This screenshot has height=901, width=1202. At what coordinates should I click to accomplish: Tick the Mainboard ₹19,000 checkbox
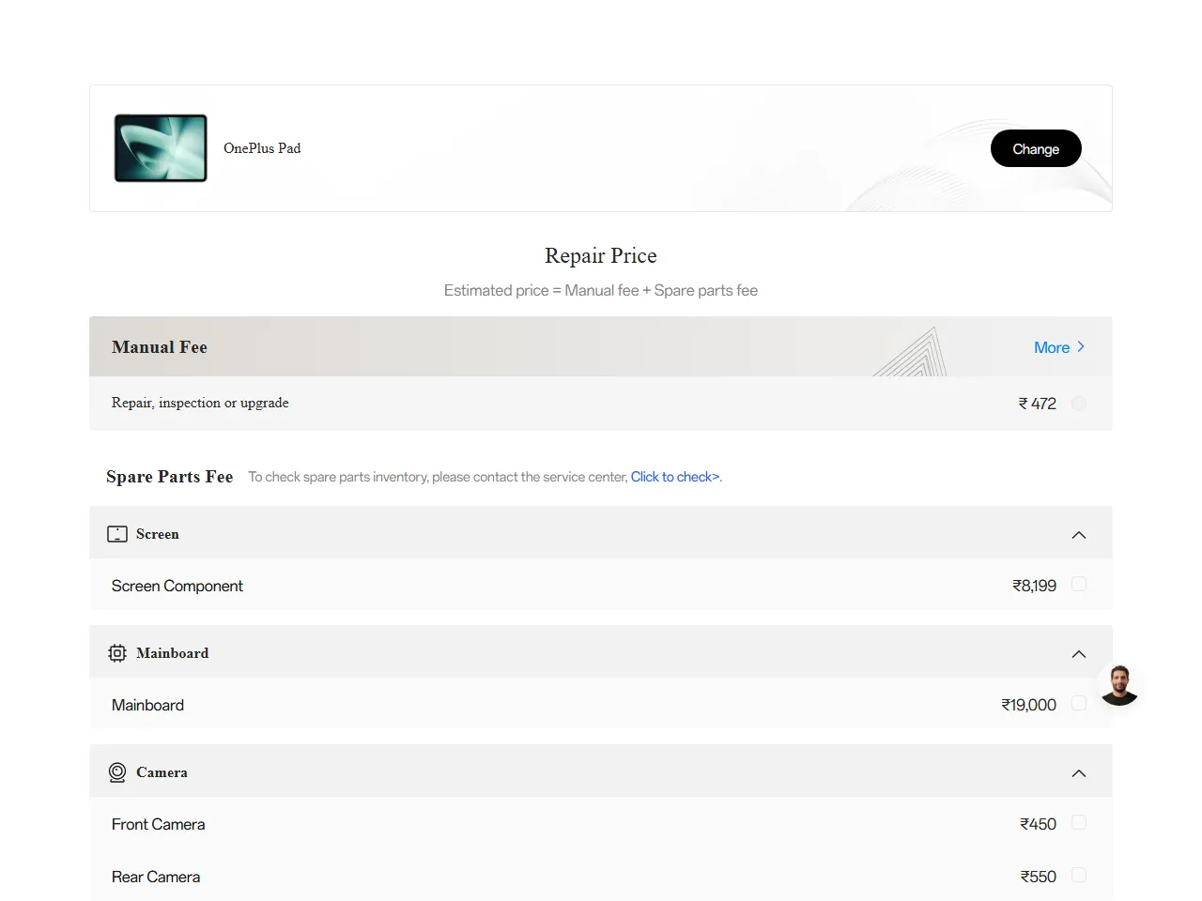pyautogui.click(x=1079, y=703)
